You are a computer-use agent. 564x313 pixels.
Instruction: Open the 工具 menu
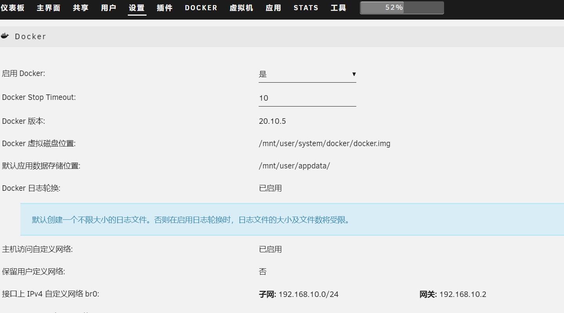(338, 8)
